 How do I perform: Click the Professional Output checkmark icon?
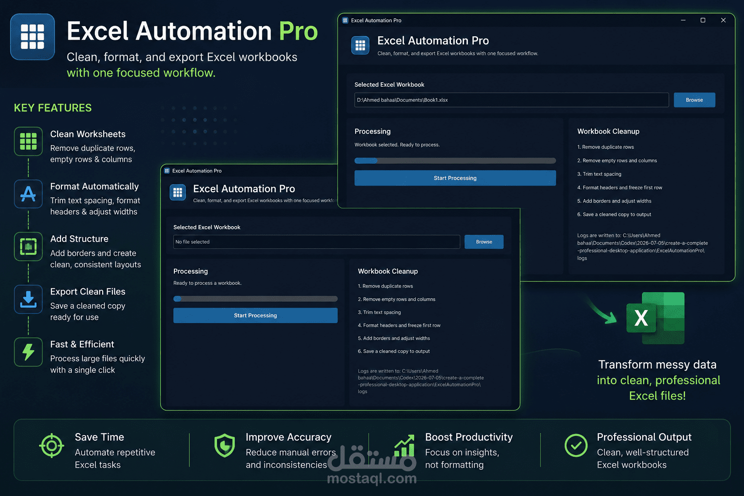coord(576,446)
